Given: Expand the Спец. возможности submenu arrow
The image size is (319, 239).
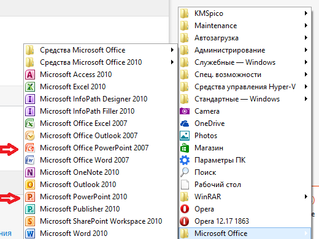Looking at the screenshot, I should [x=306, y=75].
